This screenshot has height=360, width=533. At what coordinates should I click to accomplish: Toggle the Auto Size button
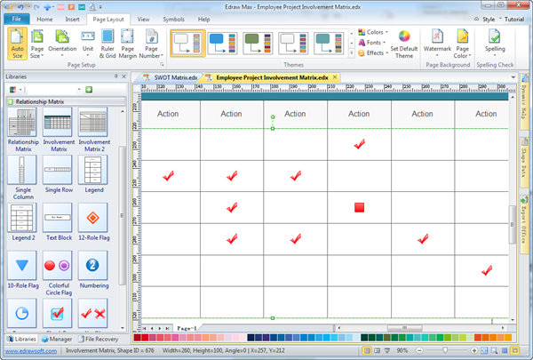17,44
